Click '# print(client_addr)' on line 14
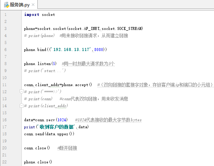The width and height of the screenshot is (214, 166). [x=46, y=106]
